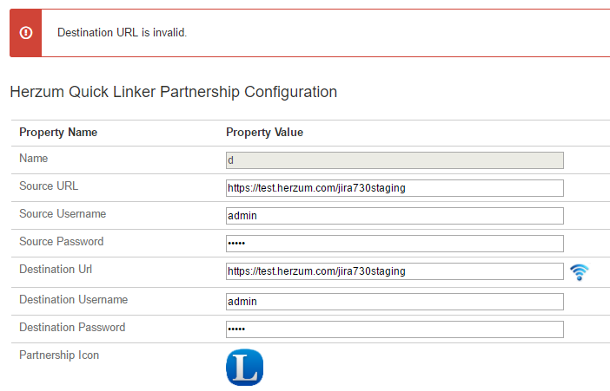Focus the Source Password box
The width and height of the screenshot is (610, 391).
tap(395, 244)
